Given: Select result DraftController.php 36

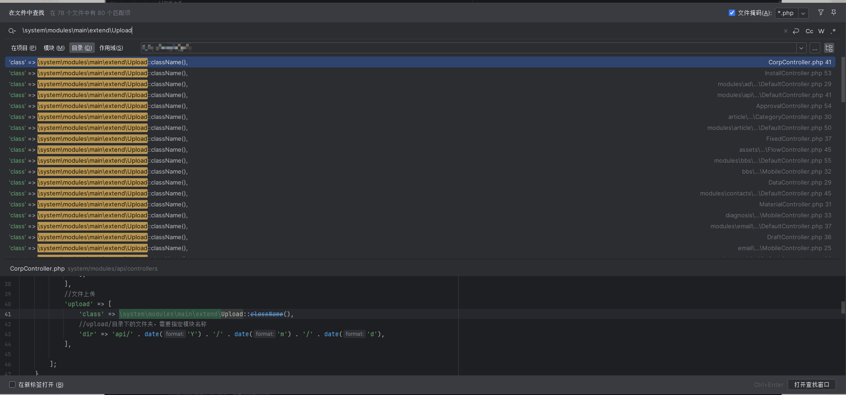Looking at the screenshot, I should click(420, 237).
